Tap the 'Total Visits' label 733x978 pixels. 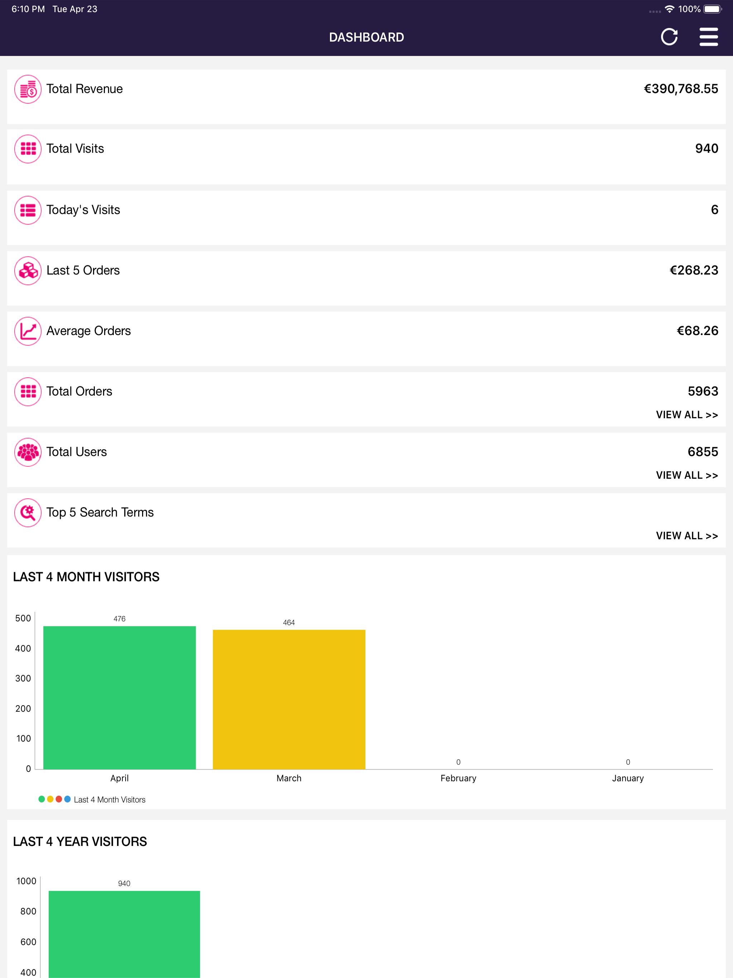[75, 149]
